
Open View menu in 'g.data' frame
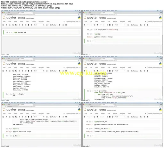pos(15,113)
